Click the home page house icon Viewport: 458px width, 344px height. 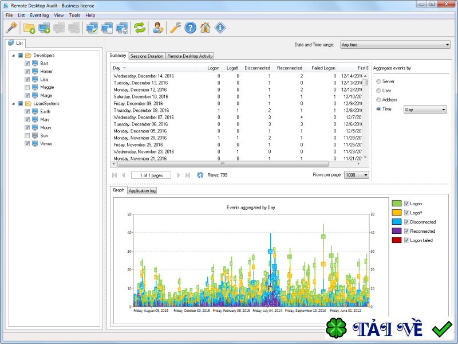click(205, 27)
